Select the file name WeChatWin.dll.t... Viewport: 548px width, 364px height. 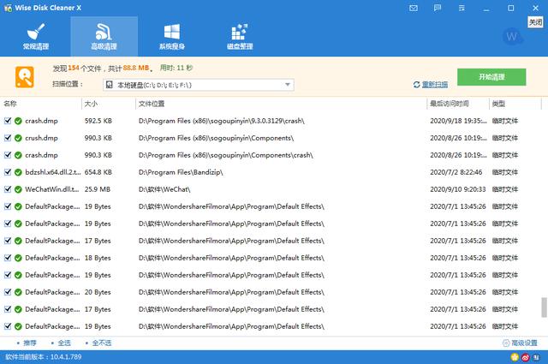(x=51, y=189)
